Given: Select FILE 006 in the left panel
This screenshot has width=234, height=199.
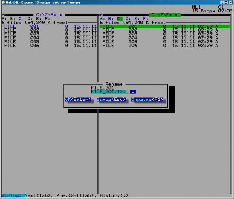Looking at the screenshot, I should pos(35,46).
